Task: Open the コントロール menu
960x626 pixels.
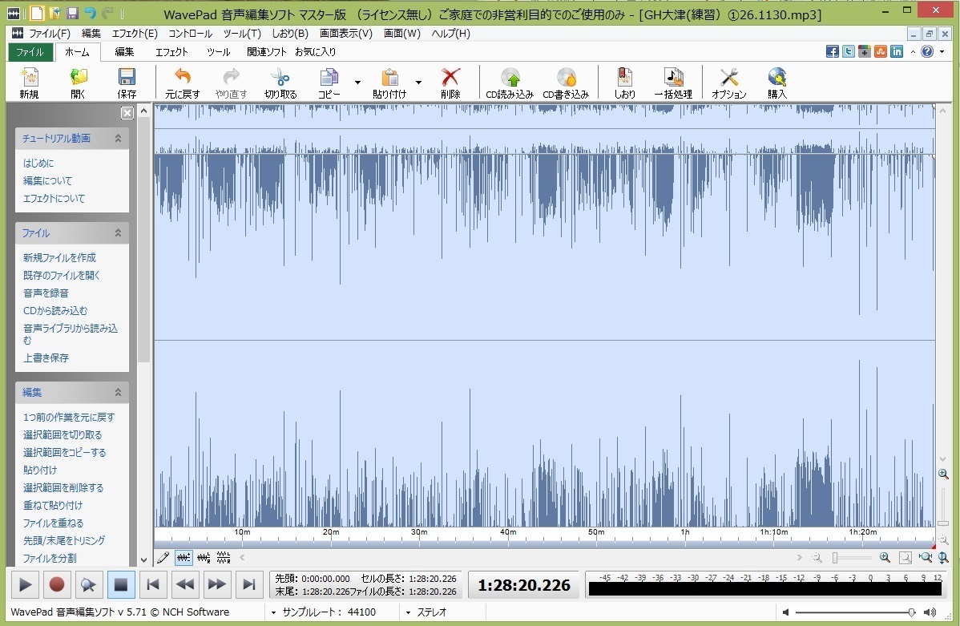Action: [191, 33]
